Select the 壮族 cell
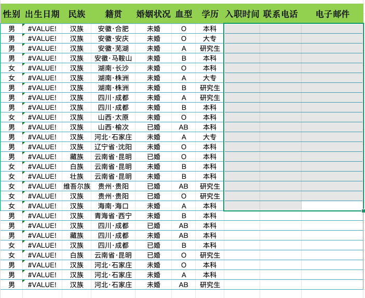 click(x=77, y=176)
